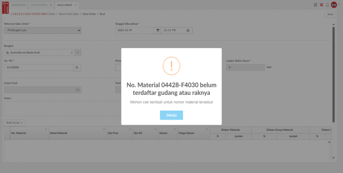Screen dimensions: 343x173
Task: Expand the Referensi Sales Order dropdown
Action: tap(43, 31)
